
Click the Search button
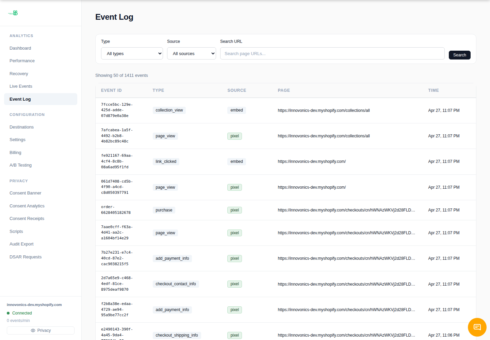460,55
